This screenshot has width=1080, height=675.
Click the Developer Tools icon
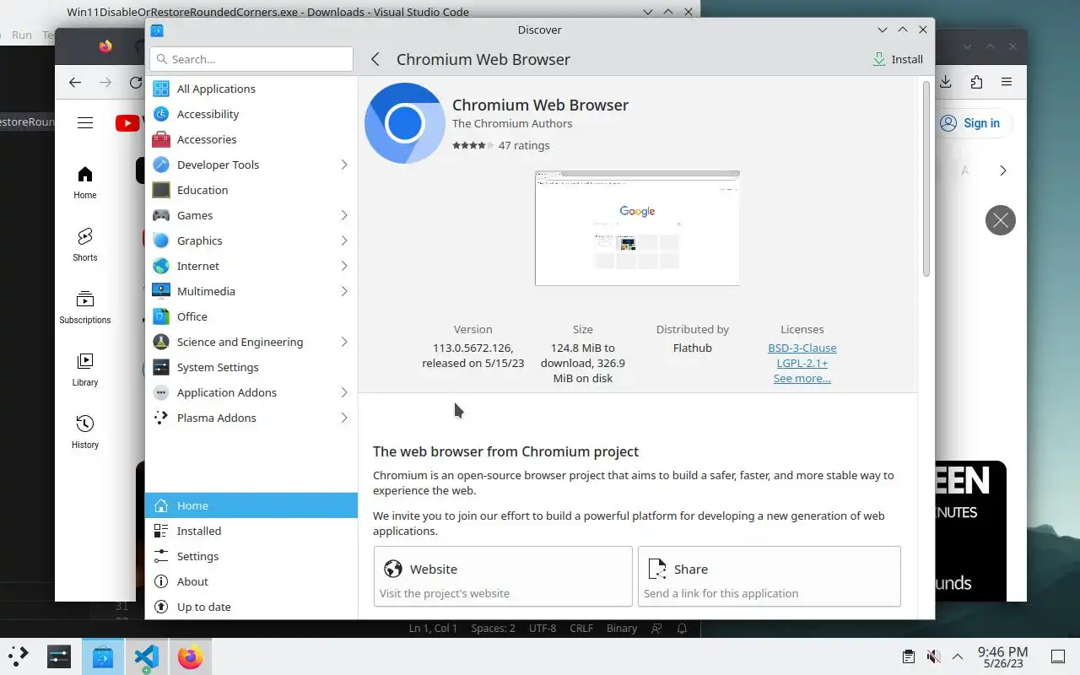click(x=160, y=165)
